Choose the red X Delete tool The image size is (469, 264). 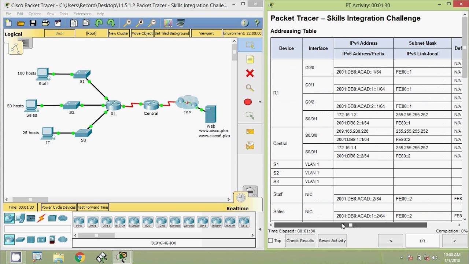250,73
